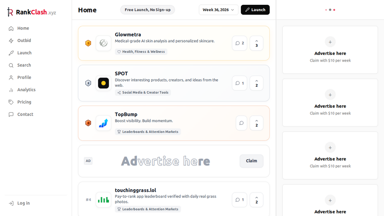The width and height of the screenshot is (384, 216).
Task: Click Health, Fitness & Wellness tag
Action: (141, 52)
